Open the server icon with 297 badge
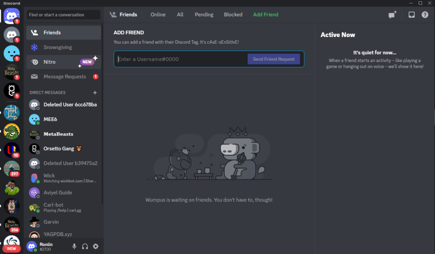Screen dimensions: 435x254 tap(11, 169)
